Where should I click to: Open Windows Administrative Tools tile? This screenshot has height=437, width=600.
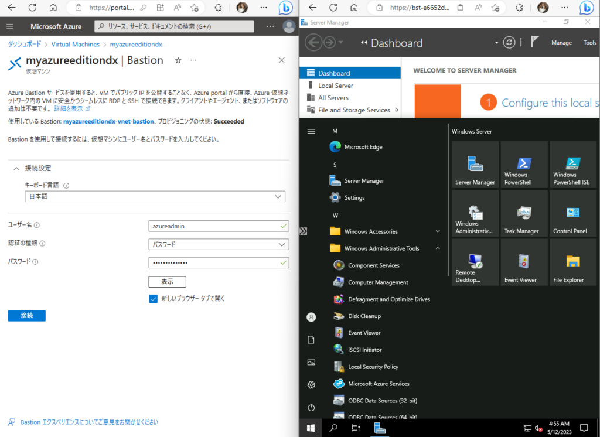[x=475, y=213]
